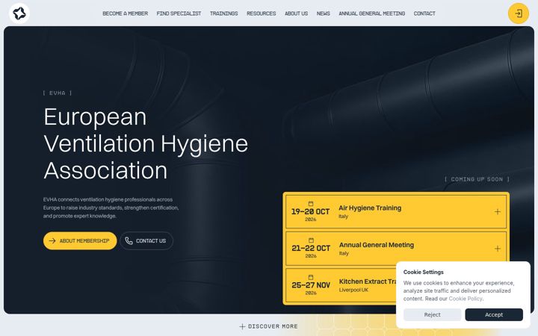This screenshot has width=538, height=336.
Task: Click European Ventilation Hygiene Association heading
Action: (146, 143)
